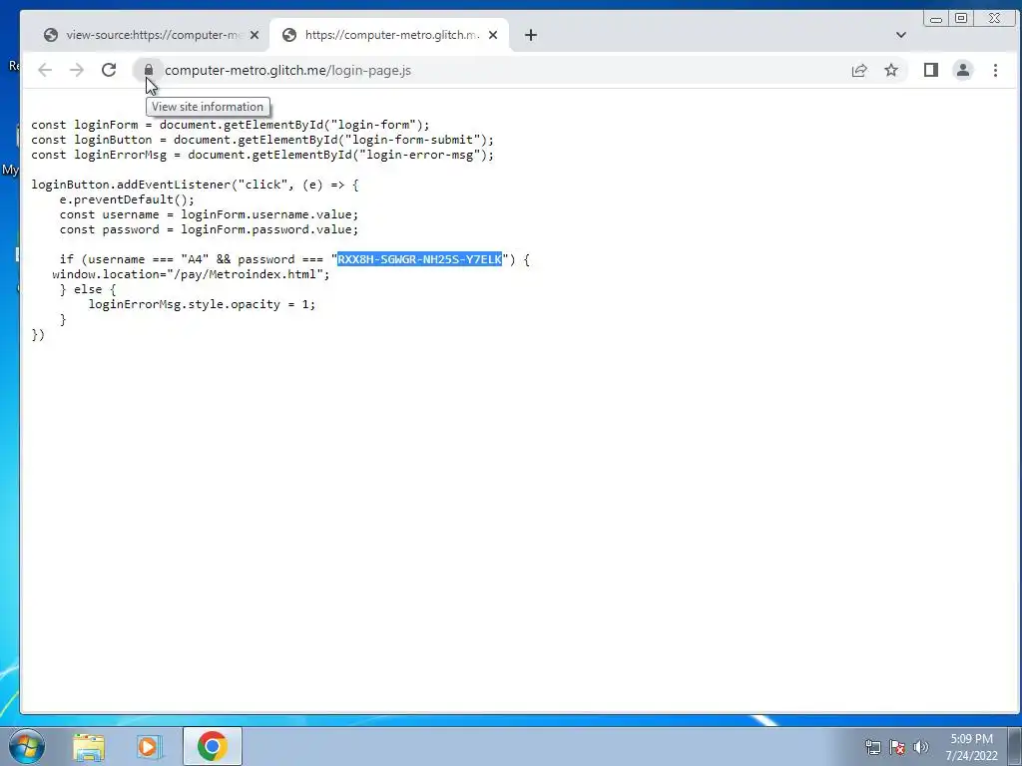Viewport: 1022px width, 766px height.
Task: Open the Chrome three-dot menu
Action: point(995,71)
